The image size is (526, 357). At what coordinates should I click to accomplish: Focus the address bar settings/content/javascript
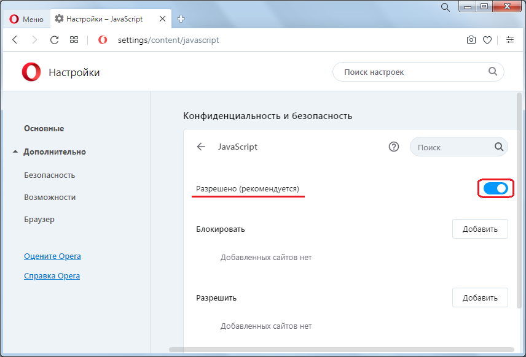[168, 40]
